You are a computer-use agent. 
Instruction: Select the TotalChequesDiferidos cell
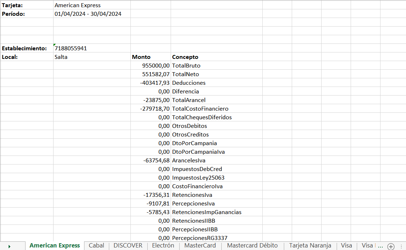pyautogui.click(x=216, y=117)
